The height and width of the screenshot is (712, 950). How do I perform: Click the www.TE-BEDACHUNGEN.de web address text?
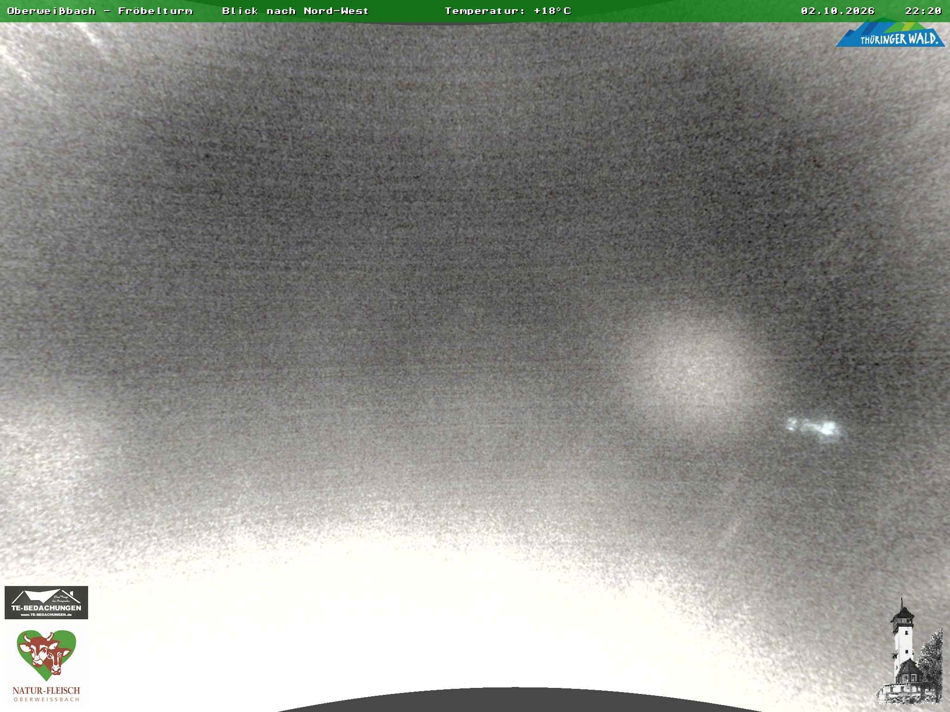pos(46,615)
